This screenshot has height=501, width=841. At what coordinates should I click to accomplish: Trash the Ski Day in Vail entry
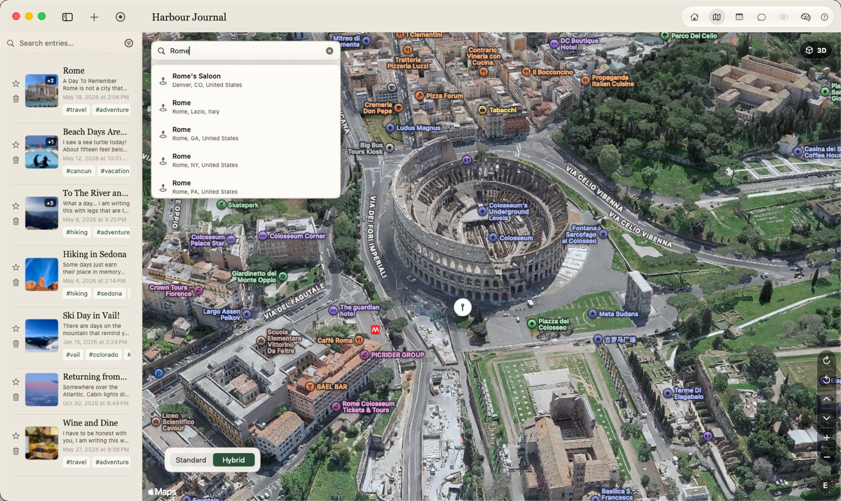pyautogui.click(x=16, y=344)
